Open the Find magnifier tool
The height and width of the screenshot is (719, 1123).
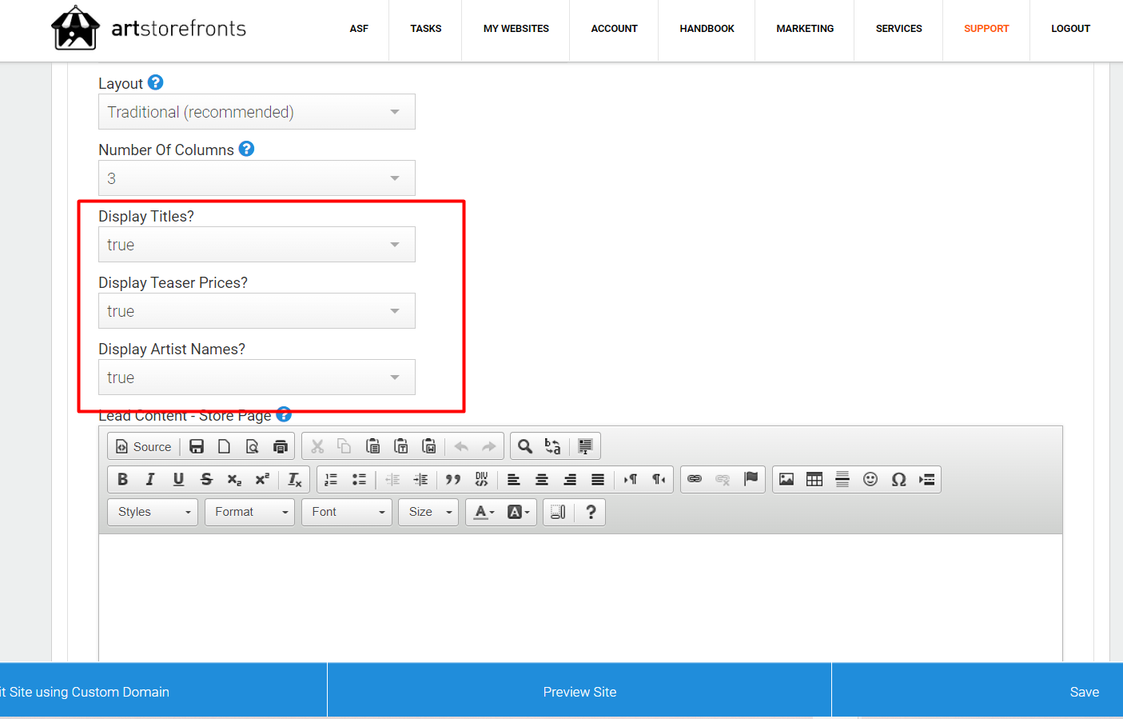click(x=525, y=446)
